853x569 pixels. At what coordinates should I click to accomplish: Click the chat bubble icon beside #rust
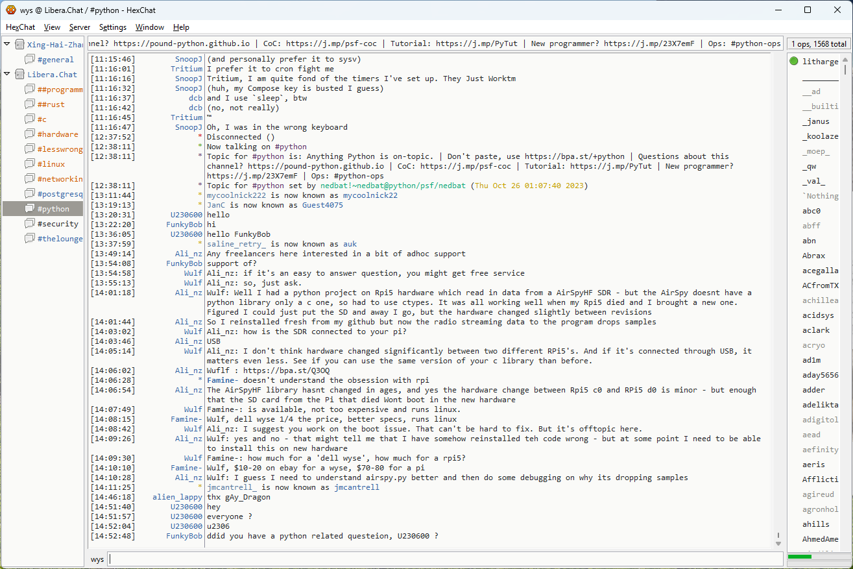click(x=30, y=104)
